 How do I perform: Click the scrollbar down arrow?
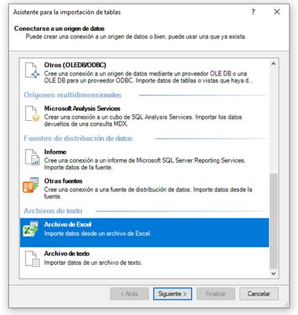(x=274, y=273)
